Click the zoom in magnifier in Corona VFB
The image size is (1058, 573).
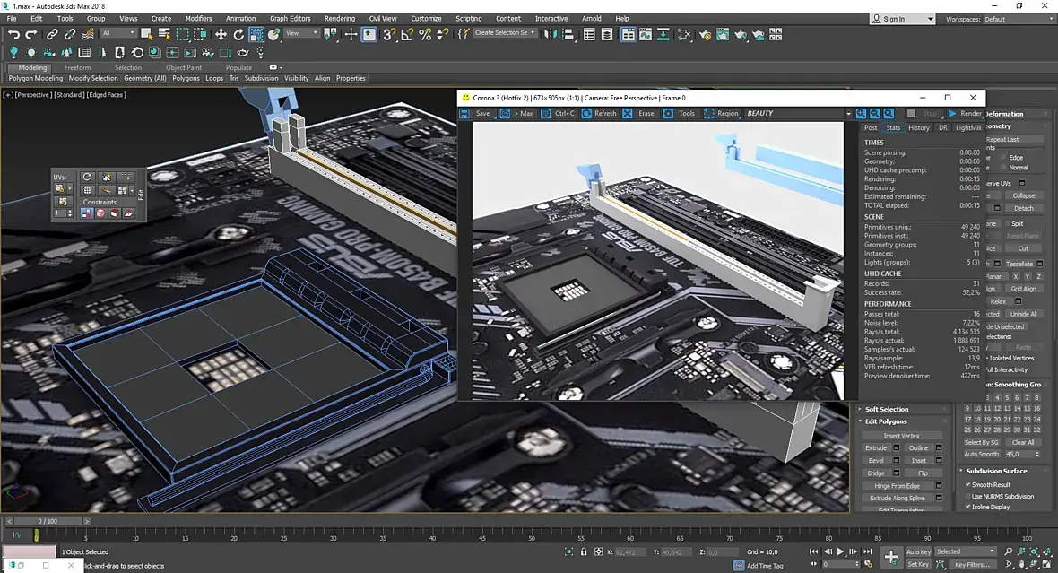click(861, 114)
